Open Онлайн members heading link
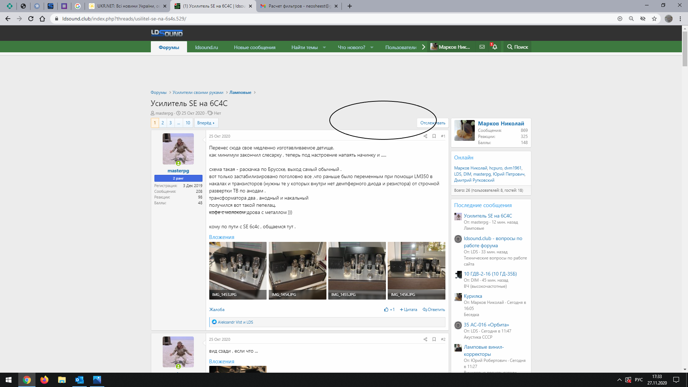Screen dimensions: 688x387 (x=464, y=158)
